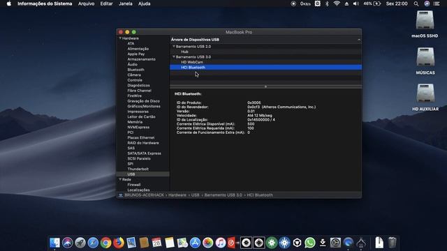Select Armazenamento in the sidebar
This screenshot has width=447, height=251.
(x=141, y=59)
